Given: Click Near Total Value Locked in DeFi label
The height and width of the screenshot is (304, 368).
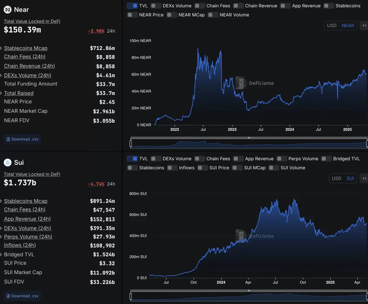Looking at the screenshot, I should pos(32,21).
